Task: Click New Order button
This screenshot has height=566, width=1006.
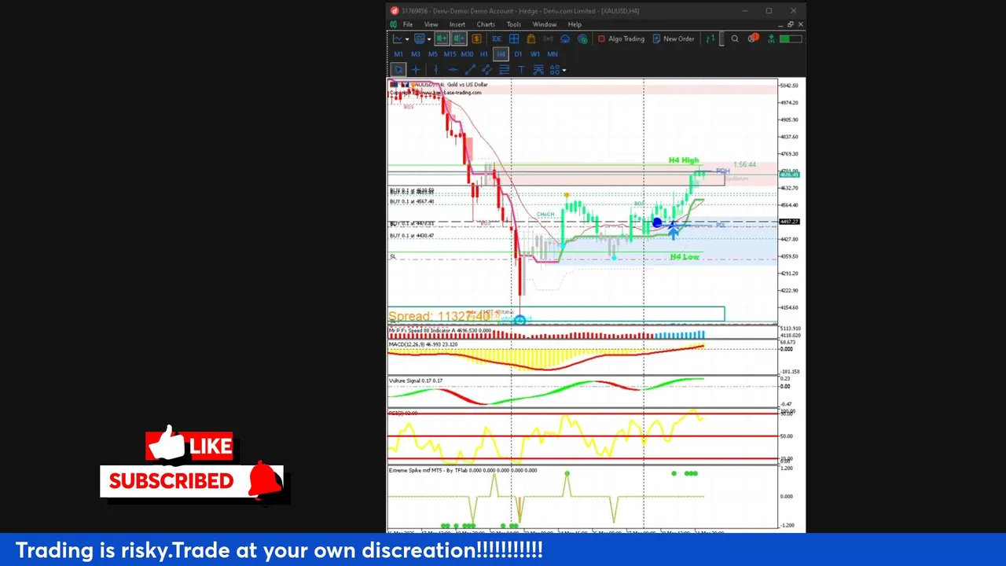Action: (x=674, y=39)
